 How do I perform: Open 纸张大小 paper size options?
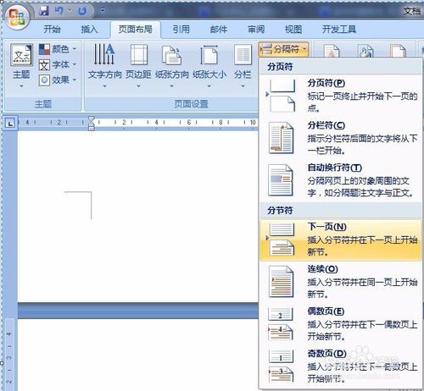(209, 65)
